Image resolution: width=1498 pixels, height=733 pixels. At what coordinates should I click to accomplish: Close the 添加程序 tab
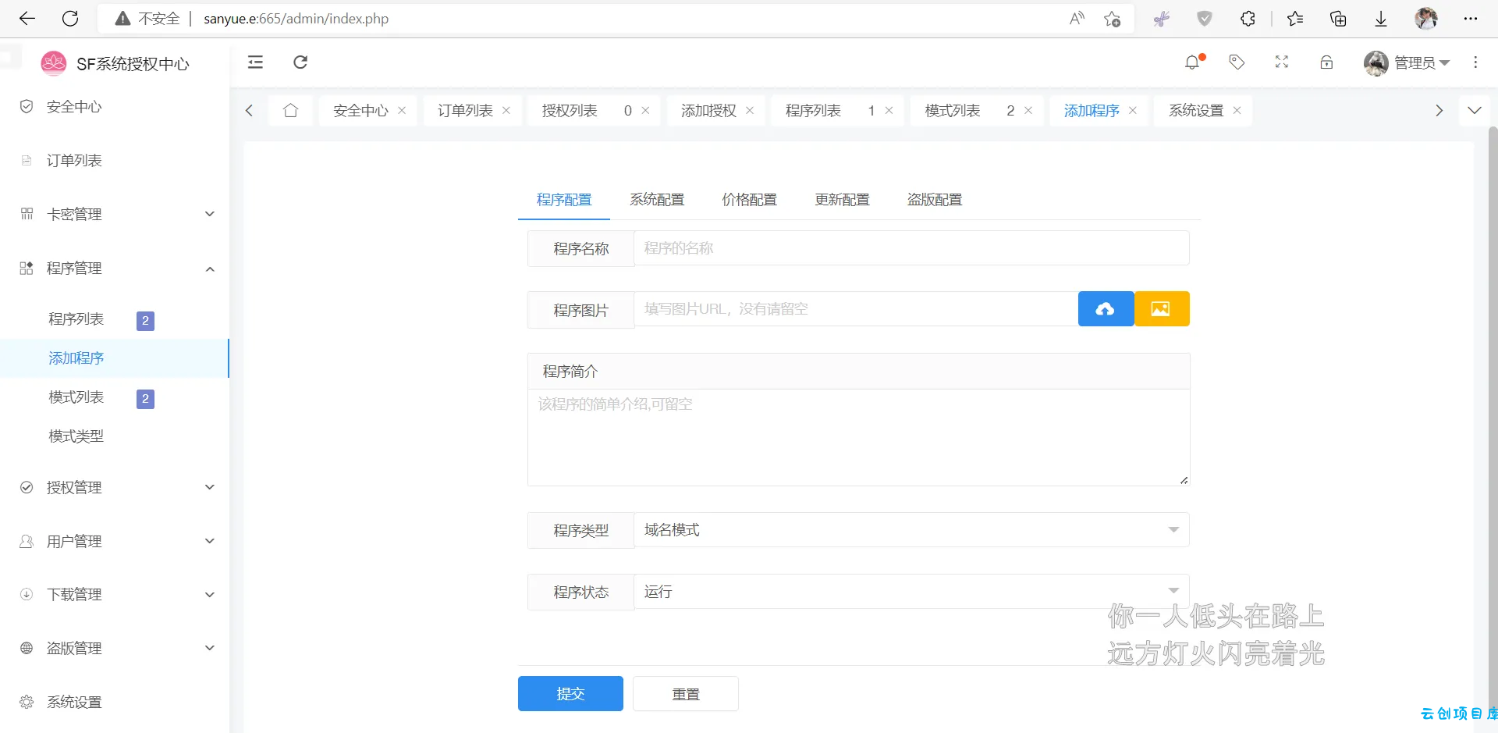click(x=1133, y=111)
